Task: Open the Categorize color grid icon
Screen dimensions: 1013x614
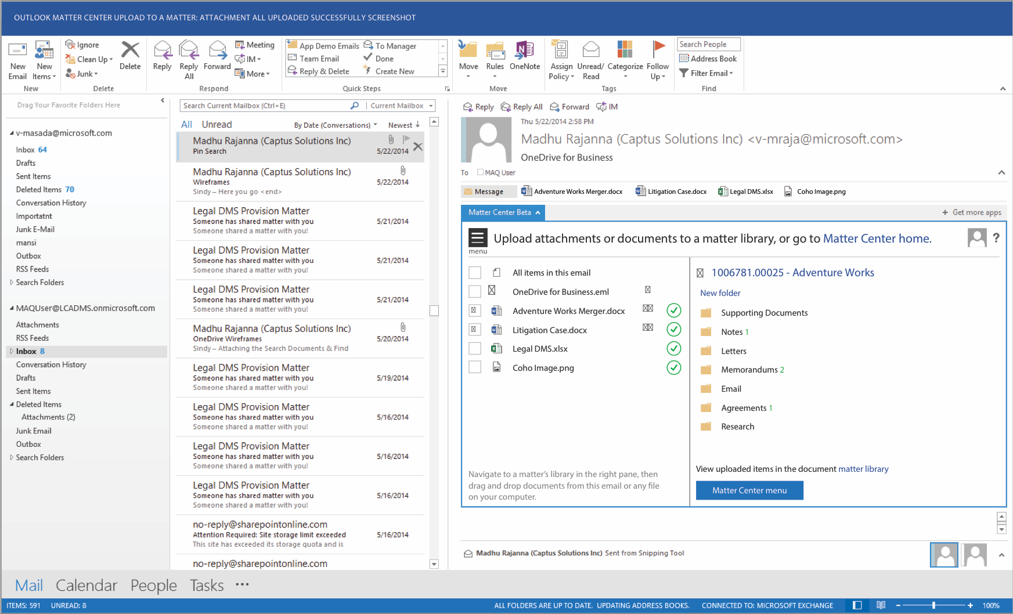Action: pos(625,50)
